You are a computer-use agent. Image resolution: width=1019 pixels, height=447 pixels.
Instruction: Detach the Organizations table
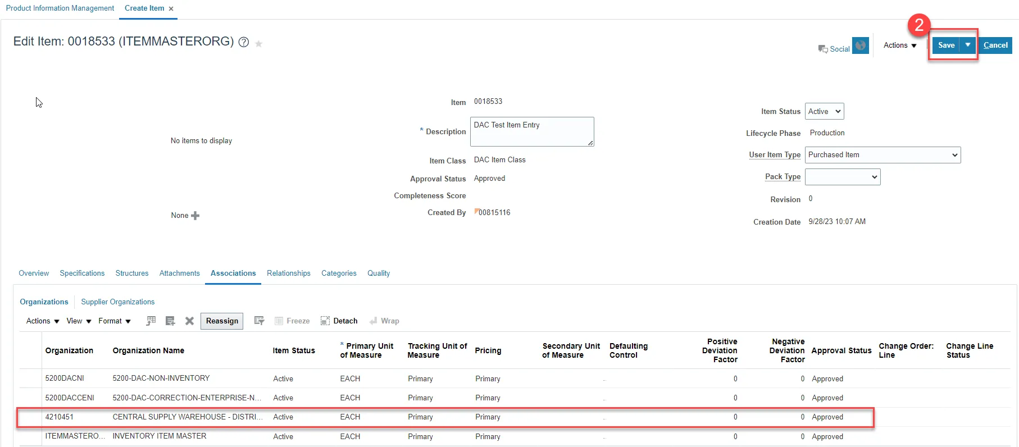(339, 321)
